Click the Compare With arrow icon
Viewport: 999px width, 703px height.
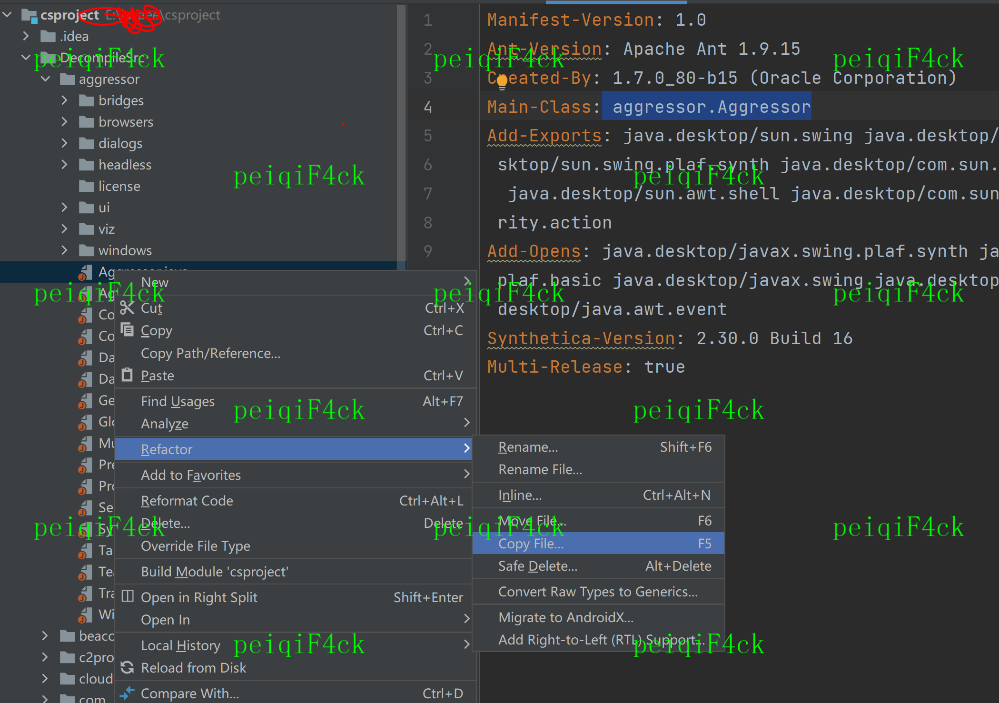click(x=127, y=693)
